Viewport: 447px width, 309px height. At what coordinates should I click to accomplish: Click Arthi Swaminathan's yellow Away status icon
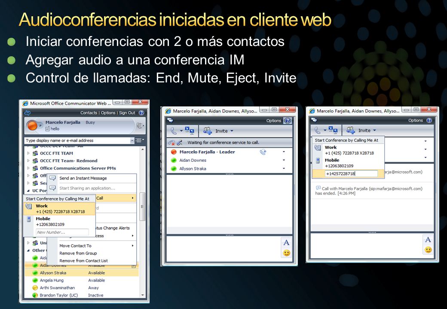pyautogui.click(x=35, y=288)
